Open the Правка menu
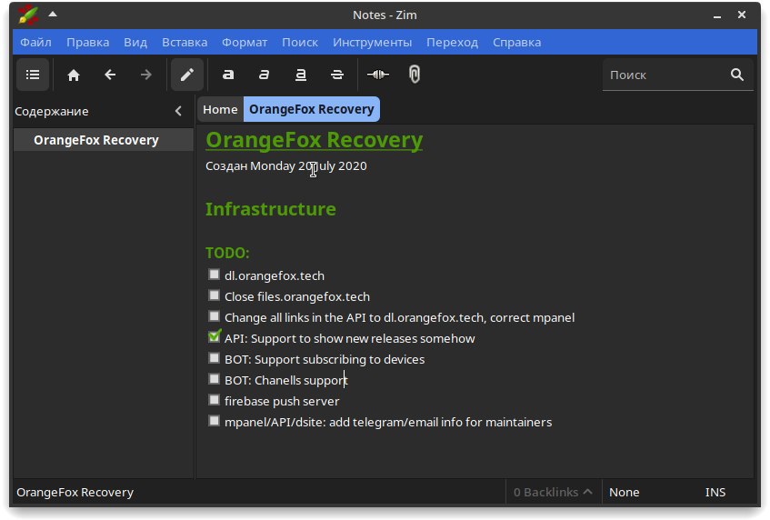The width and height of the screenshot is (770, 520). pyautogui.click(x=88, y=42)
